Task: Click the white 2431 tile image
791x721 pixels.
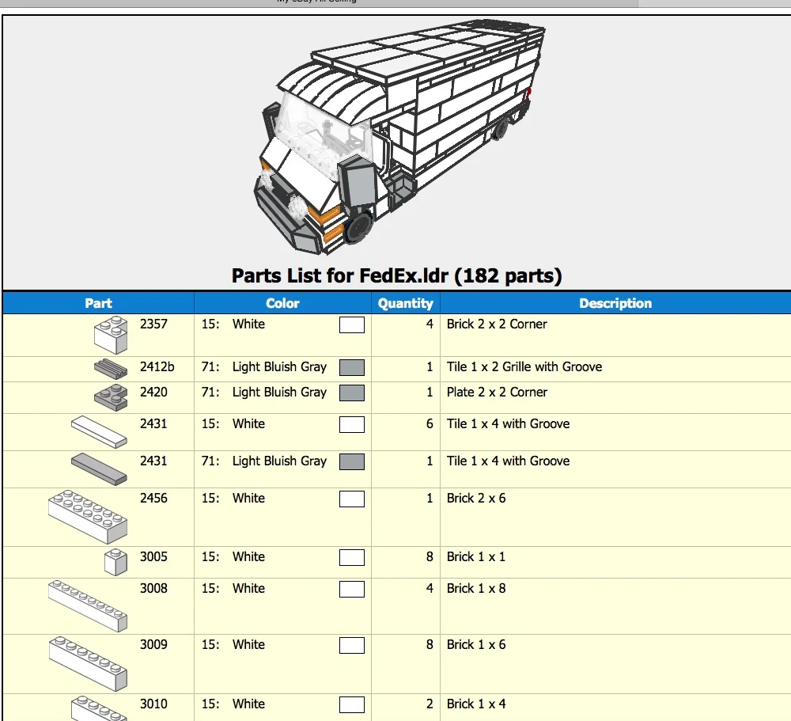Action: [99, 432]
